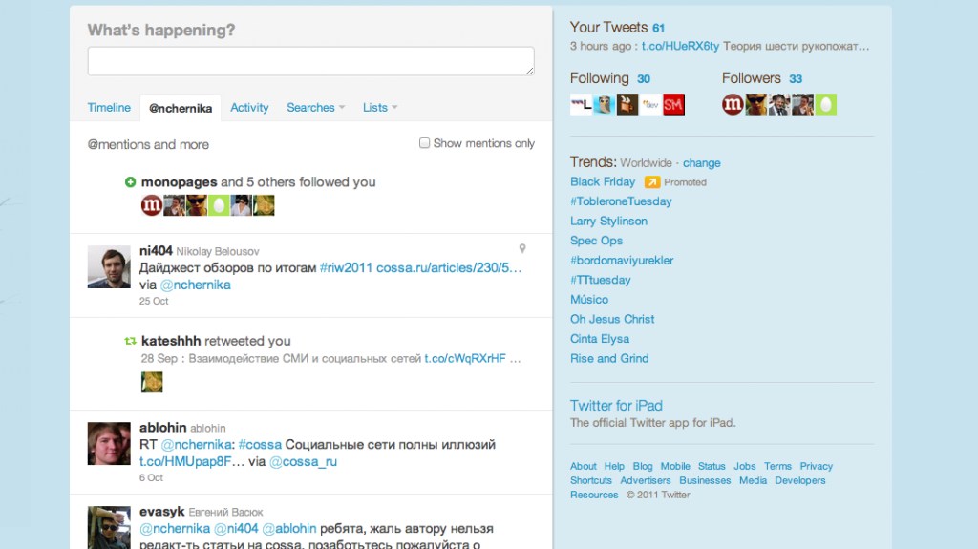The width and height of the screenshot is (978, 549).
Task: Open the #riw2011 hashtag in ni404's tweet
Action: tap(346, 267)
